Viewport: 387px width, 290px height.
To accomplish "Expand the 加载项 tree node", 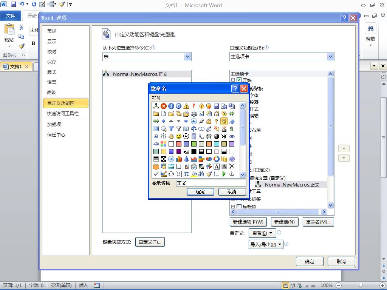I will tap(233, 207).
